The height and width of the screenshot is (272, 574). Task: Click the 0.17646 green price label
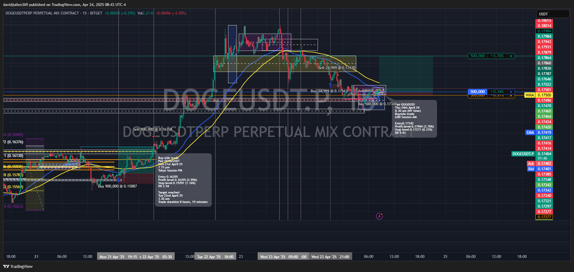click(544, 79)
